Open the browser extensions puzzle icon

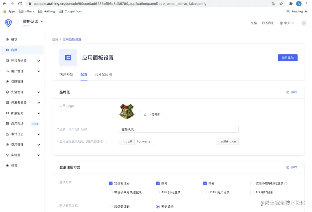click(x=291, y=3)
